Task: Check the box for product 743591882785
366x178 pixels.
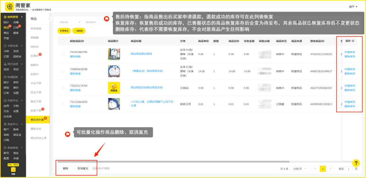Action: 63,54
